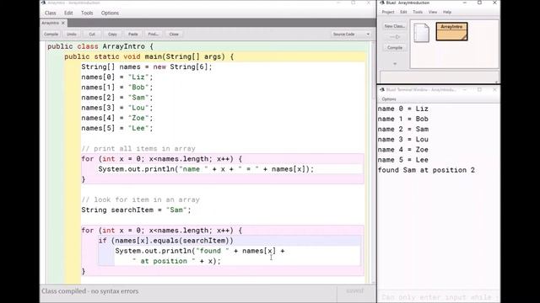This screenshot has height=303, width=540.
Task: Click the editor window's BlueJ title bar icon
Action: 43,3
